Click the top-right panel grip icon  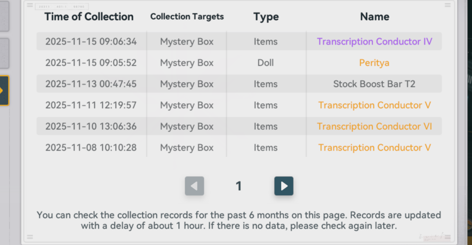[448, 5]
